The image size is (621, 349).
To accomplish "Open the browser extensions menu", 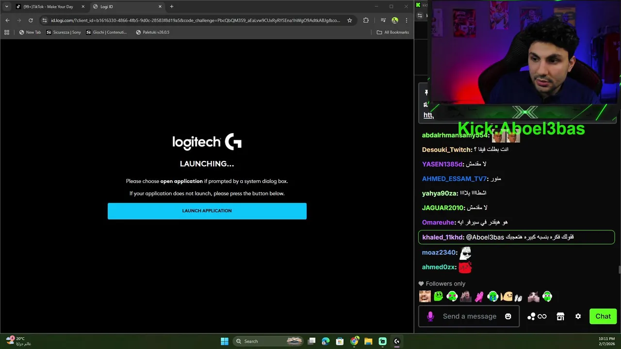I will 366,20.
